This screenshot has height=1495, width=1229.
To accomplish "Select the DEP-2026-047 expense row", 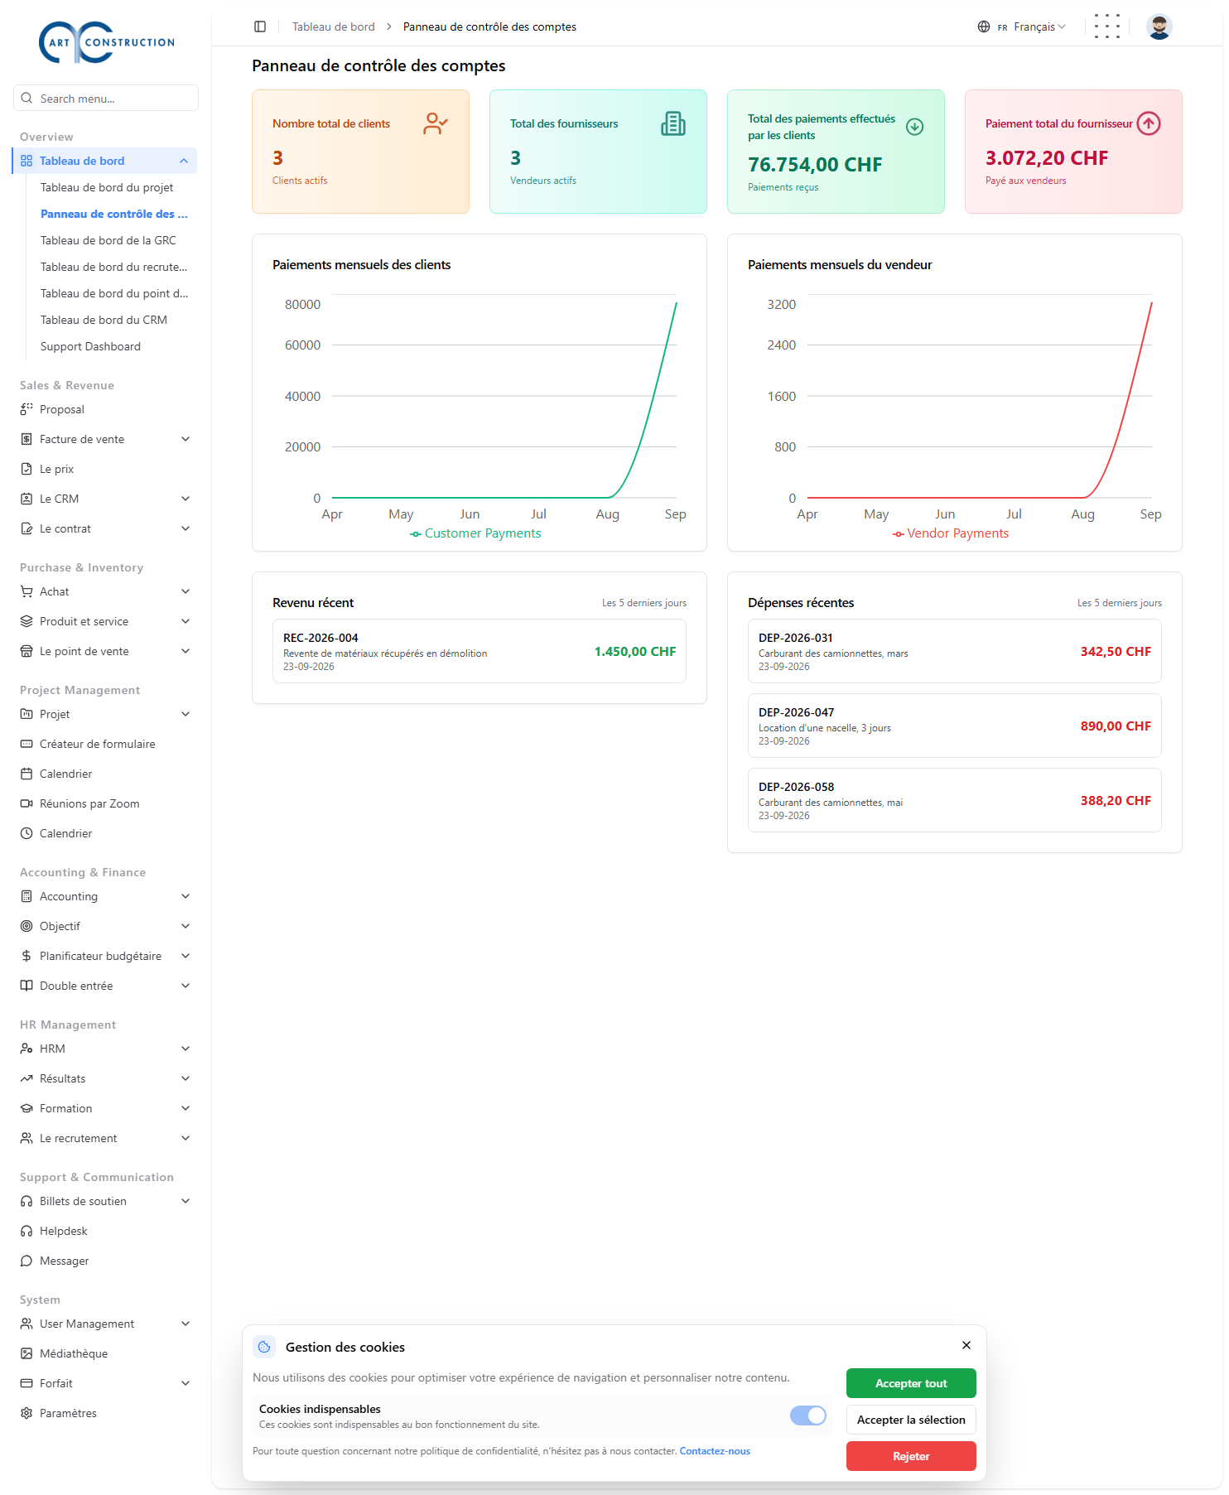I will (x=954, y=726).
